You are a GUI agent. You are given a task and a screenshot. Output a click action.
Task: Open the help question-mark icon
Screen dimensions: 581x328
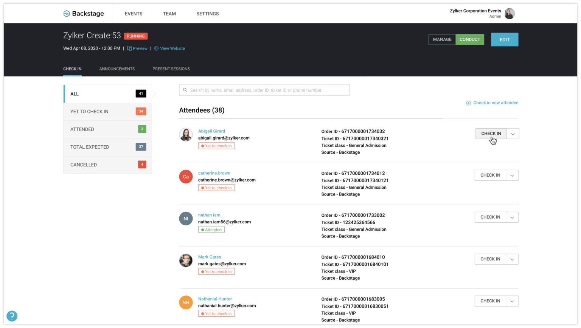(x=12, y=316)
